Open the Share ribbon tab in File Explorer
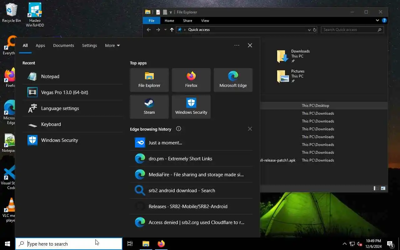Screen dimensions: 400x250 pyautogui.click(x=187, y=21)
